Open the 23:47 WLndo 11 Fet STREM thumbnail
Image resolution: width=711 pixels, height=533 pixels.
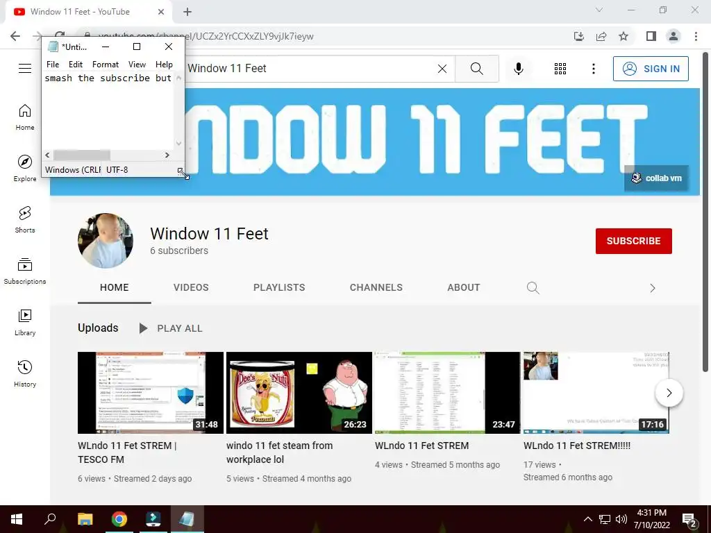(x=447, y=393)
